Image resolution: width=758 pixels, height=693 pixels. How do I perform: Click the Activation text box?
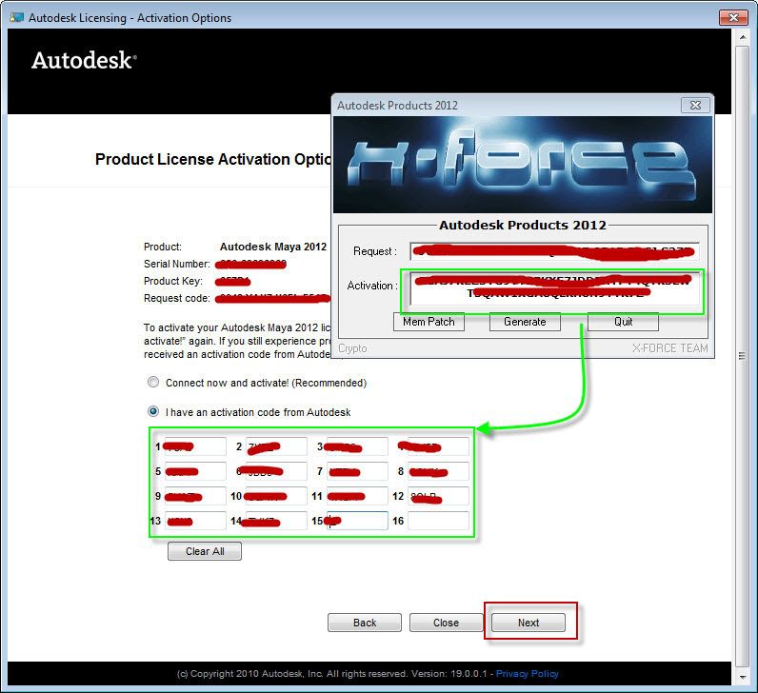coord(554,288)
